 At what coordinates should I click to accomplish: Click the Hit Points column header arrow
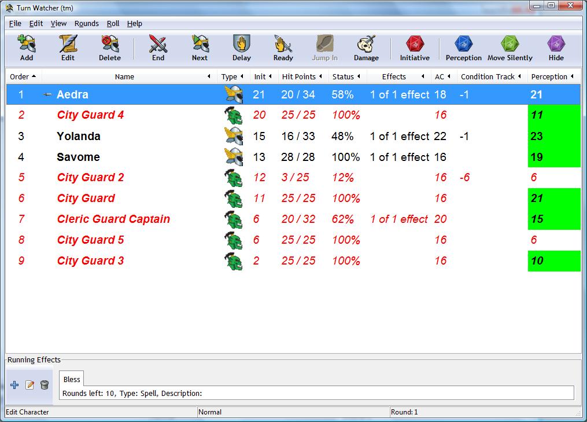[320, 76]
